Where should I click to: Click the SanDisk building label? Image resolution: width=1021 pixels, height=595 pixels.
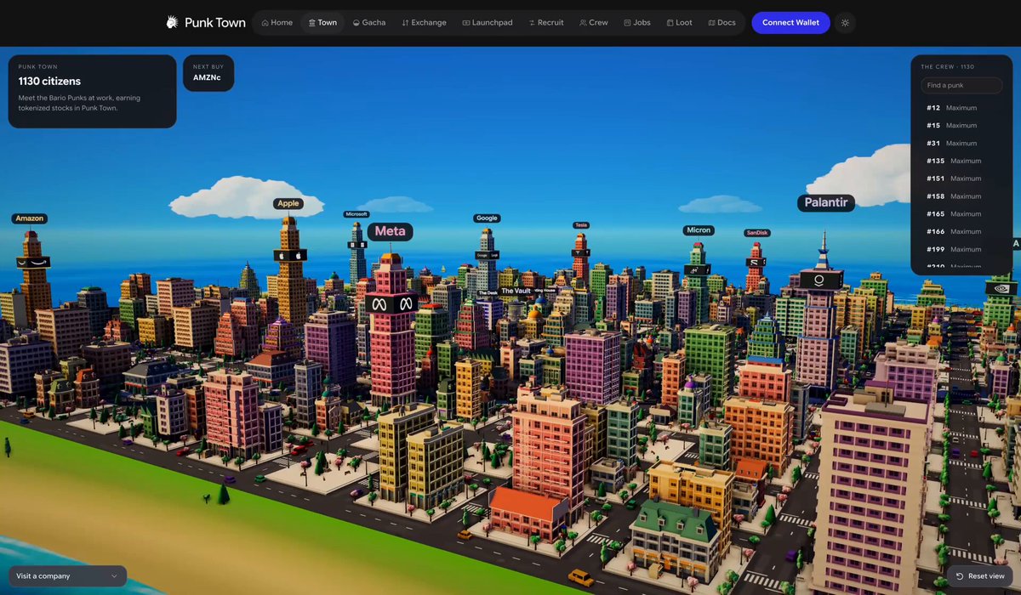tap(756, 233)
